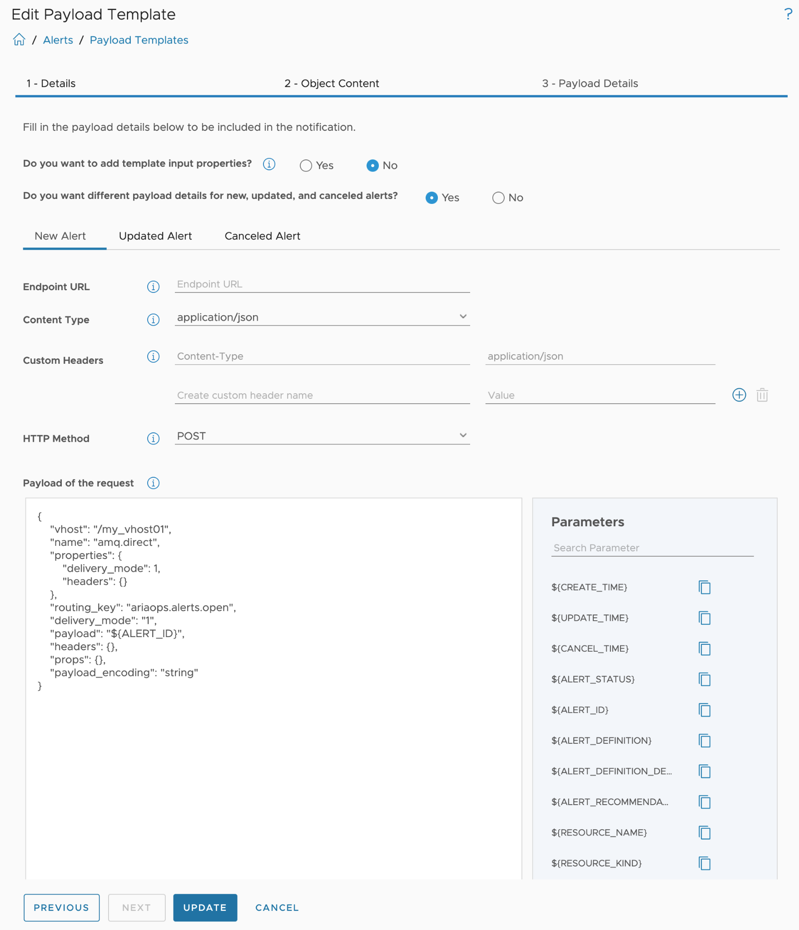Viewport: 799px width, 930px height.
Task: Select Yes for different payload details
Action: tap(432, 198)
